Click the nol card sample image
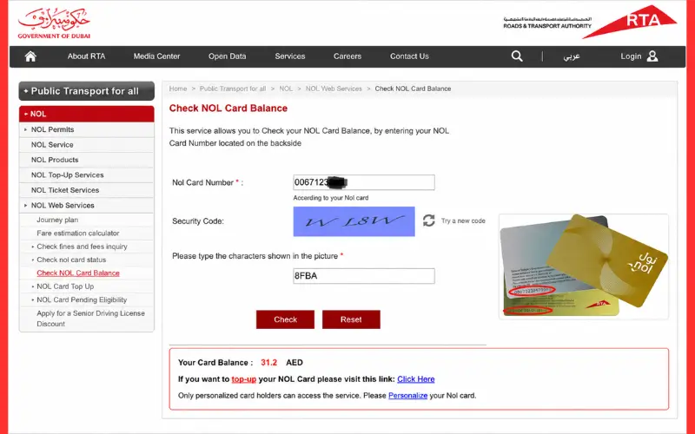This screenshot has height=434, width=695. (584, 266)
